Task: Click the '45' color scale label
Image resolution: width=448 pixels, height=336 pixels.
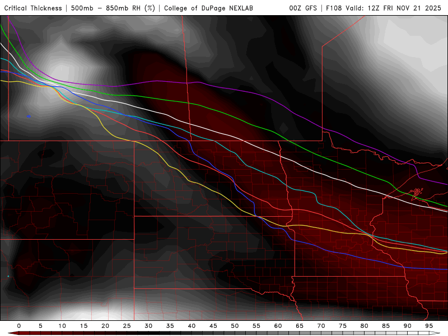Action: [213, 326]
